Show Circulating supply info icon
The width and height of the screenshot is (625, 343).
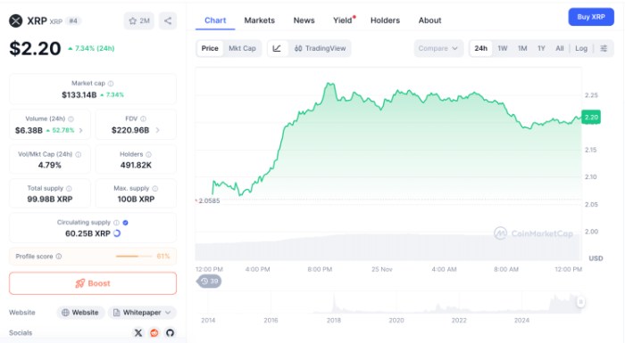116,223
